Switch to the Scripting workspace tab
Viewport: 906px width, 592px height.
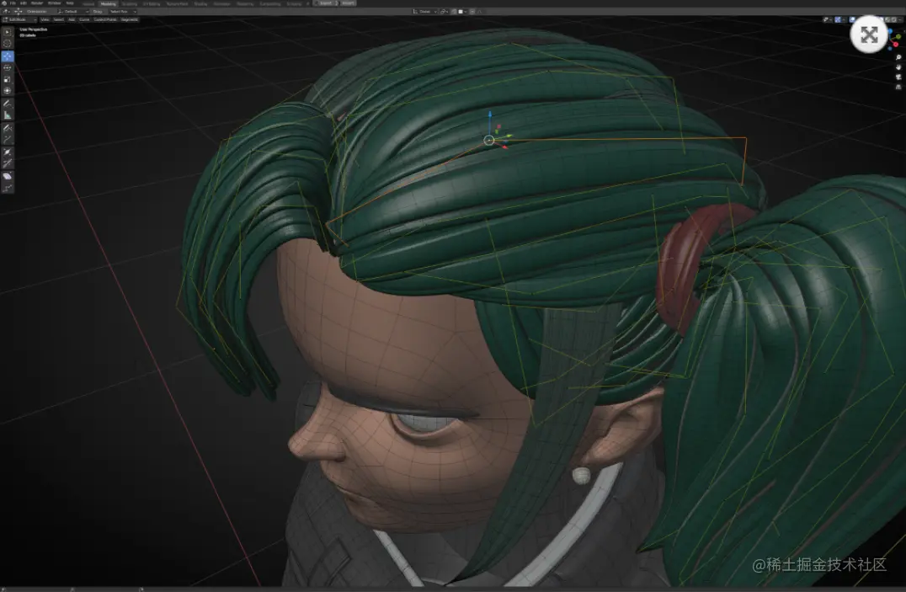point(294,3)
